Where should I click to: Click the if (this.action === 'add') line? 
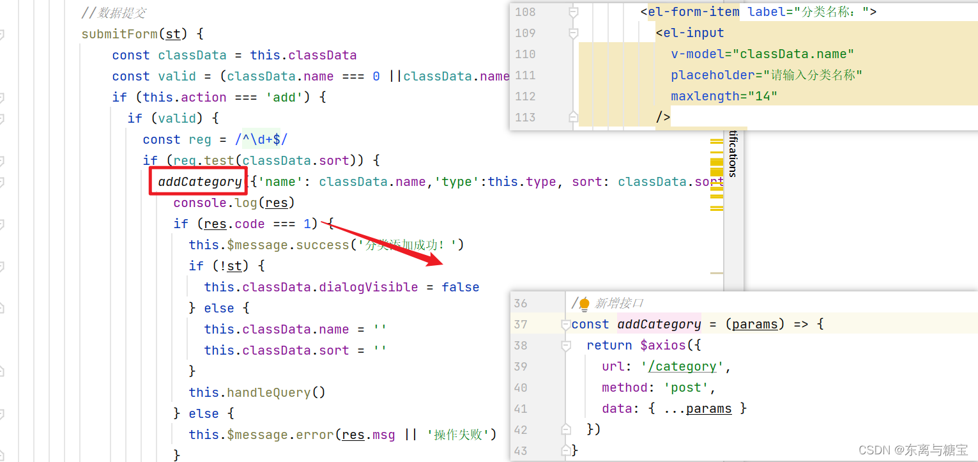tap(219, 97)
